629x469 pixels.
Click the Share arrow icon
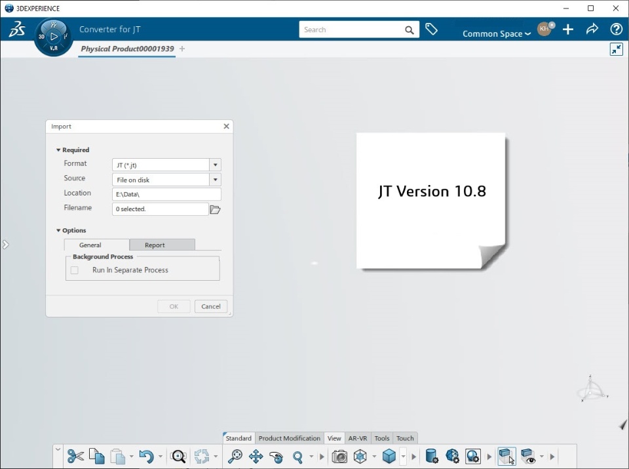tap(592, 29)
